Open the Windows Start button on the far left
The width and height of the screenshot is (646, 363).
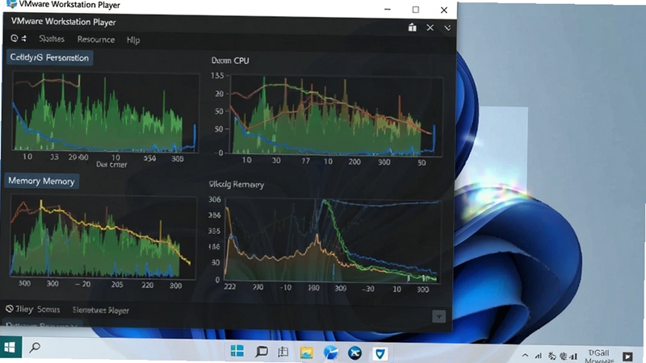[10, 348]
